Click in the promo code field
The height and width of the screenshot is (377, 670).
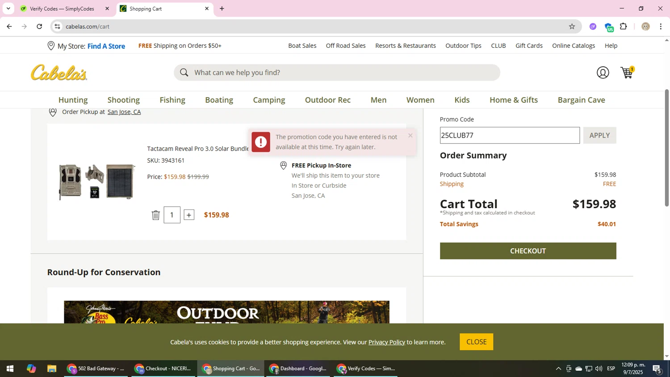pos(510,135)
